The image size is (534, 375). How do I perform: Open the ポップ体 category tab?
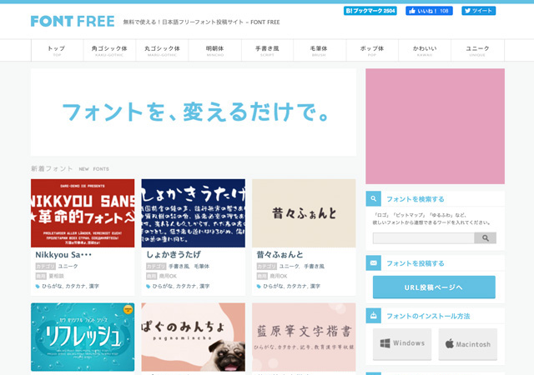tap(372, 50)
